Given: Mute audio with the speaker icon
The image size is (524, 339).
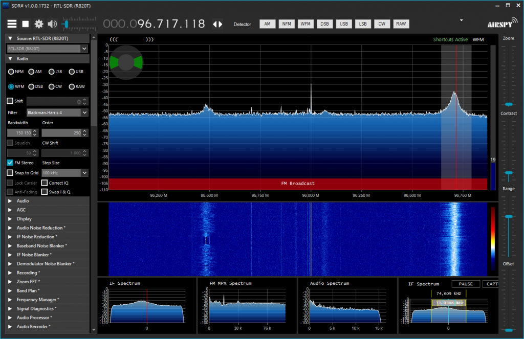Looking at the screenshot, I should click(x=52, y=24).
